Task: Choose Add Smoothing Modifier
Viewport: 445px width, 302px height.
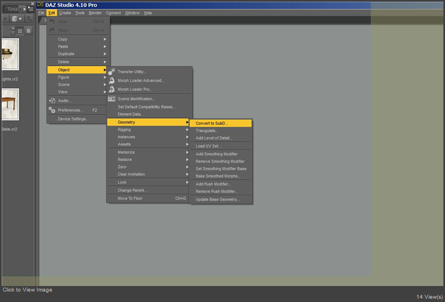Action: pyautogui.click(x=220, y=154)
